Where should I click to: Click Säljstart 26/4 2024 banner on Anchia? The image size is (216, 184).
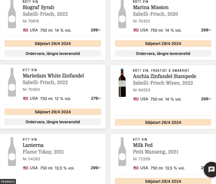(163, 122)
